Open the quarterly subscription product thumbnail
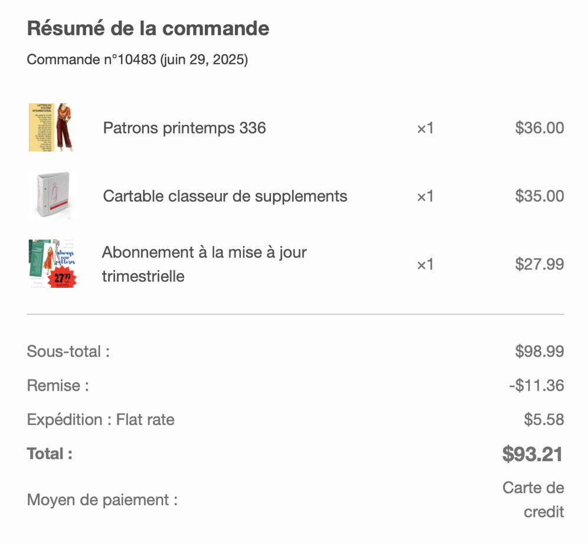 click(52, 264)
